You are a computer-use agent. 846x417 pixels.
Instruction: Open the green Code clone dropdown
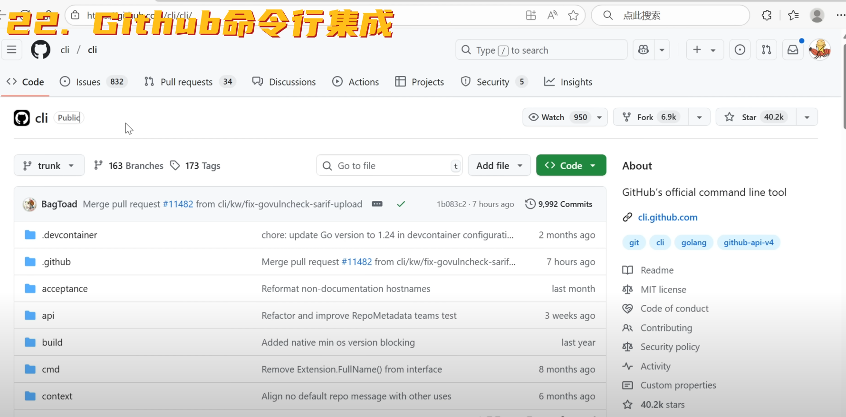tap(571, 165)
